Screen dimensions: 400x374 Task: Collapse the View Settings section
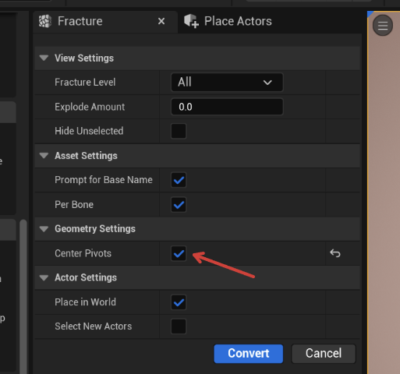point(44,58)
